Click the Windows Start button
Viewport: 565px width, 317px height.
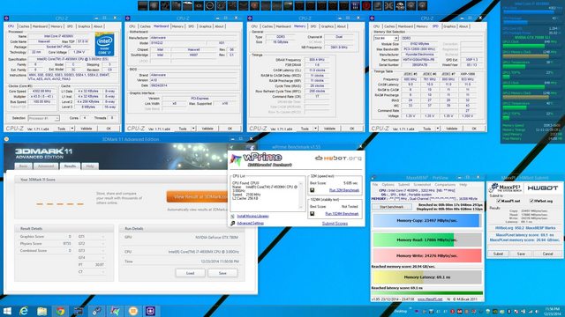point(7,311)
